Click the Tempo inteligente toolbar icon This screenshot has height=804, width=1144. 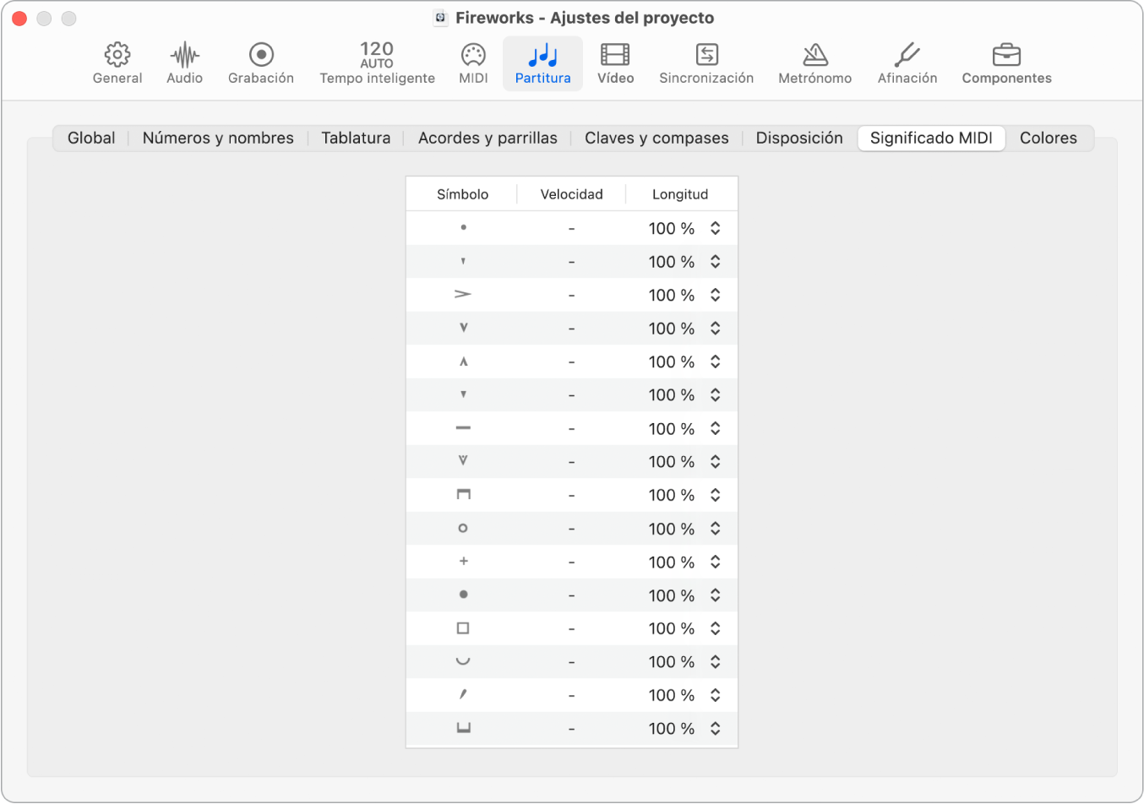point(377,56)
